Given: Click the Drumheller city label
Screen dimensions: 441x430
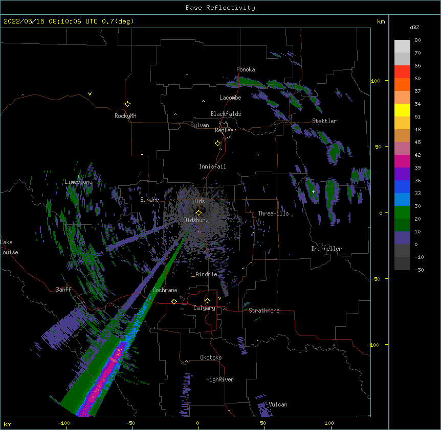Looking at the screenshot, I should 326,249.
